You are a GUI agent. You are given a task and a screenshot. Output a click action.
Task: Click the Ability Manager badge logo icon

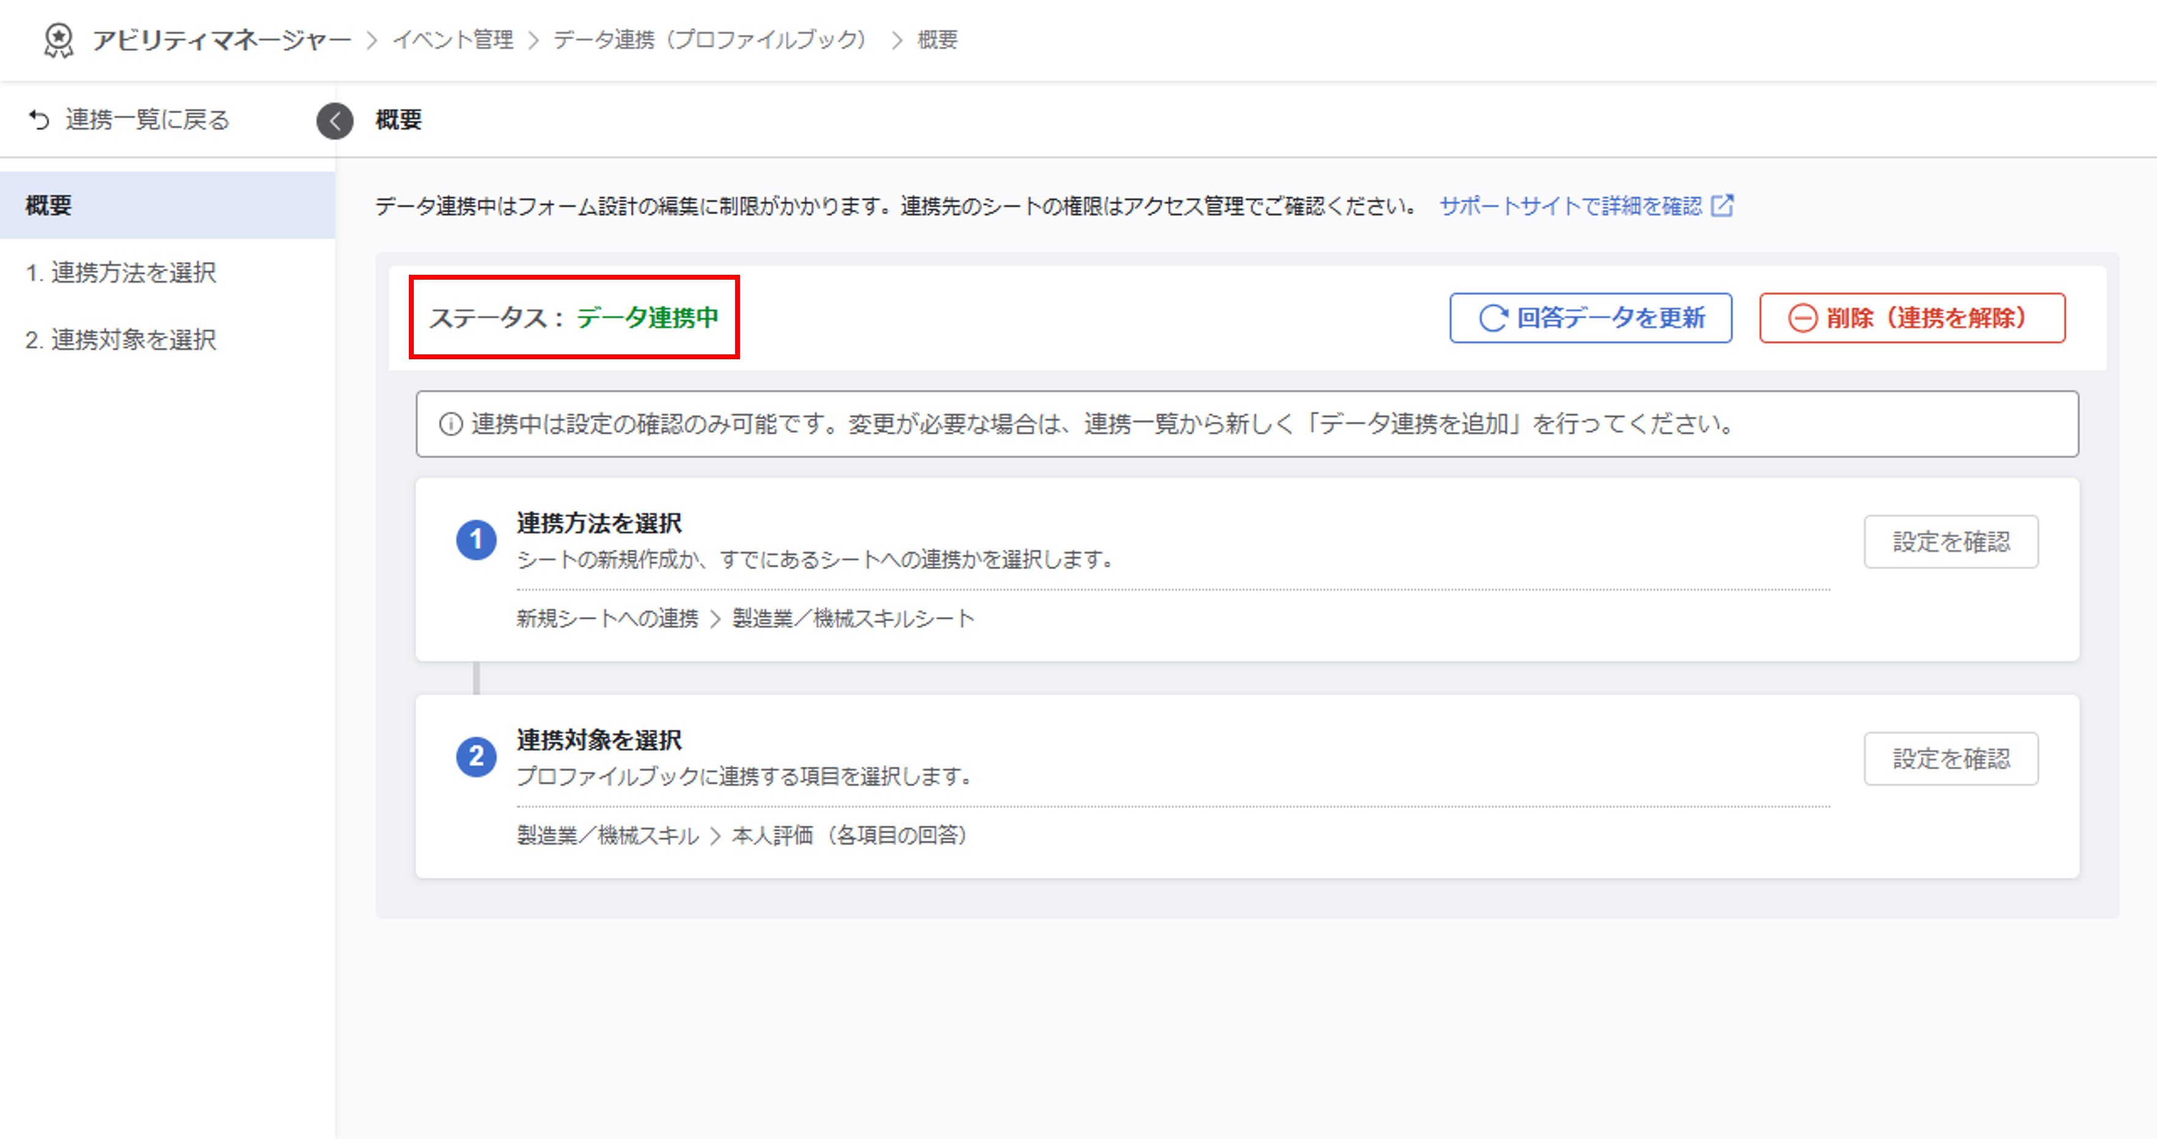tap(58, 40)
